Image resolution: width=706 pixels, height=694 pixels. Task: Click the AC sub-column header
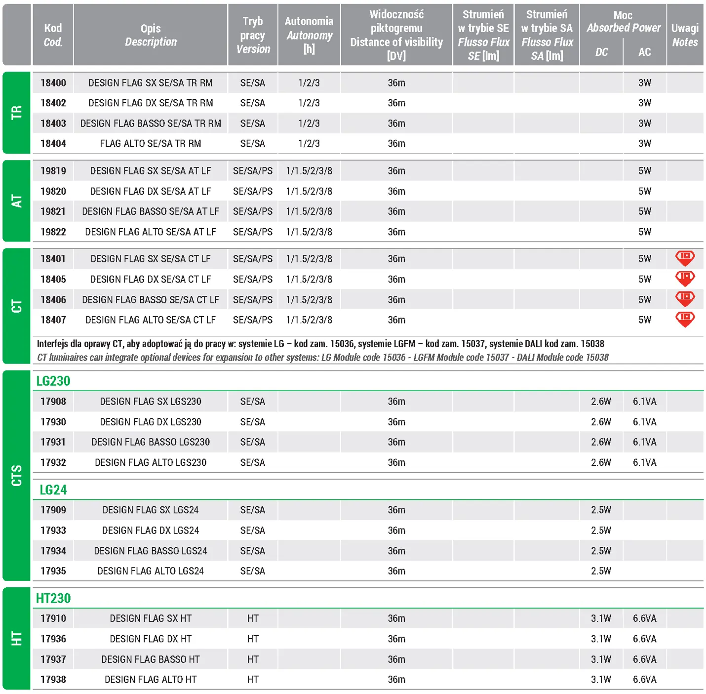pyautogui.click(x=645, y=52)
